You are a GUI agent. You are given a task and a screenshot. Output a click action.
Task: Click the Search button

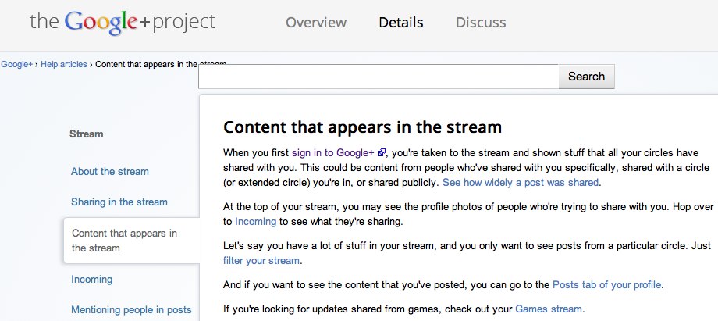point(587,77)
